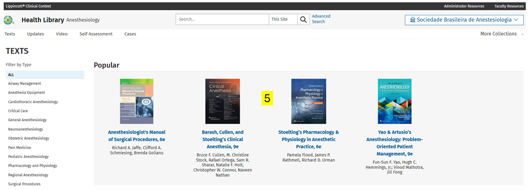Filter texts by Anesthesia Equipment
Screen dimensions: 529x190
(26, 92)
